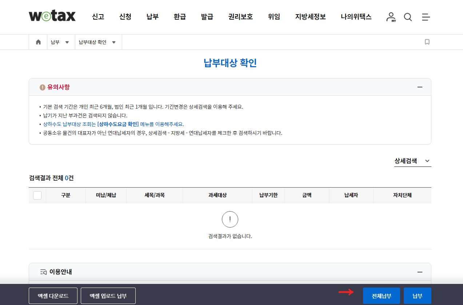463x305 pixels.
Task: Select all rows via the header checkbox
Action: point(37,195)
